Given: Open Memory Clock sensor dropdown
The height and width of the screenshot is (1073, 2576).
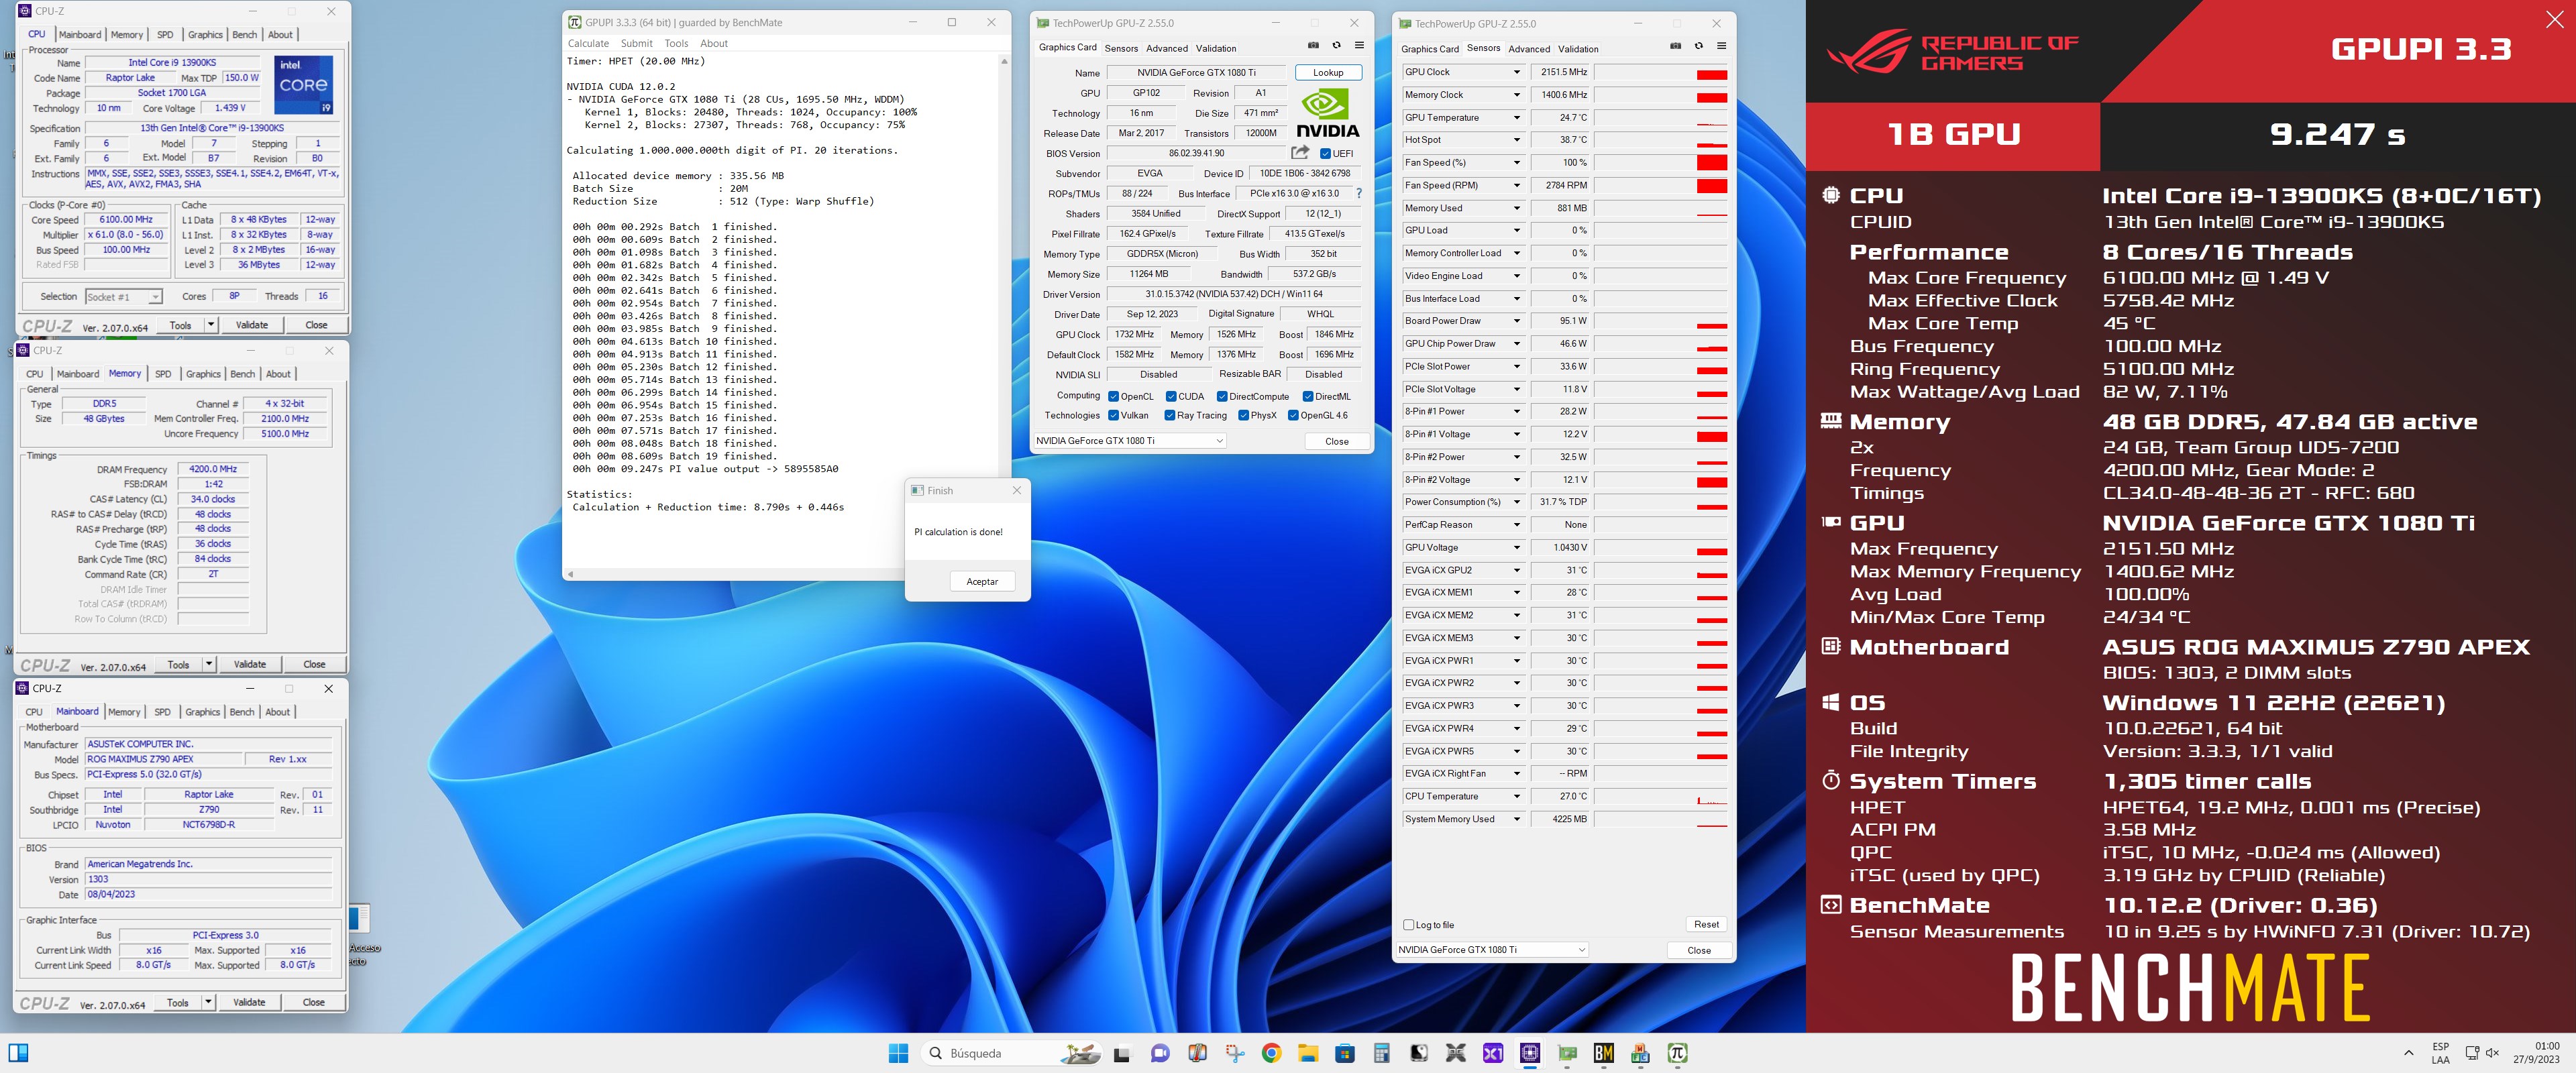Looking at the screenshot, I should coord(1516,95).
